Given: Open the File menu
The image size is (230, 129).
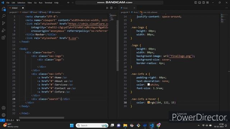Looking at the screenshot, I should tap(8, 3).
